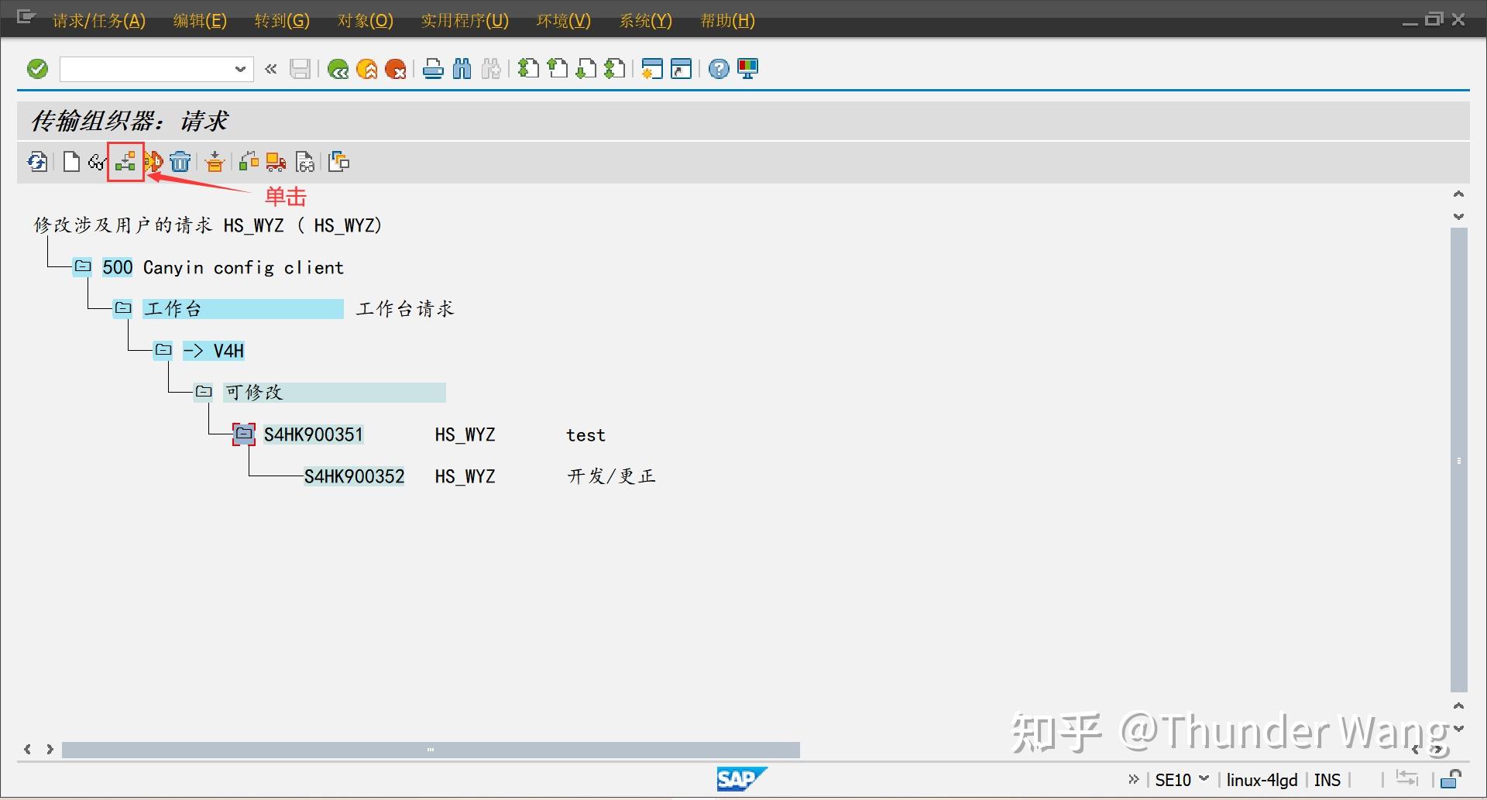Click the help question mark icon
The image size is (1487, 800).
[x=718, y=68]
